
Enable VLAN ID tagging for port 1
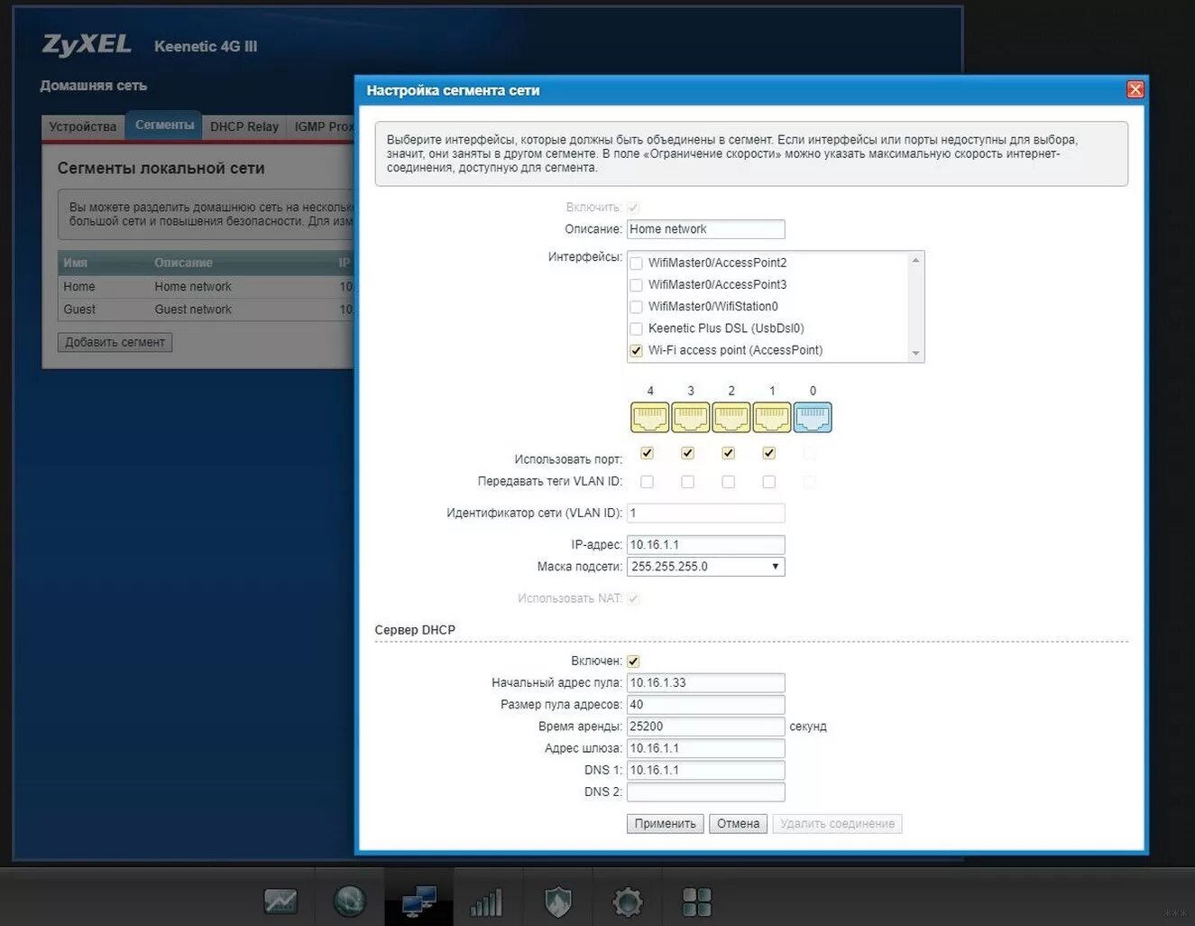click(768, 482)
